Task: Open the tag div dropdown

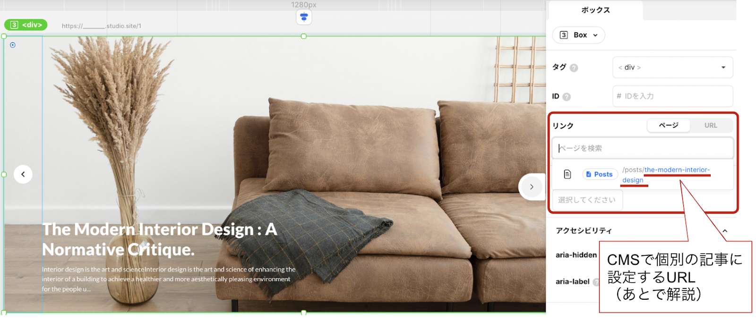Action: [x=672, y=68]
